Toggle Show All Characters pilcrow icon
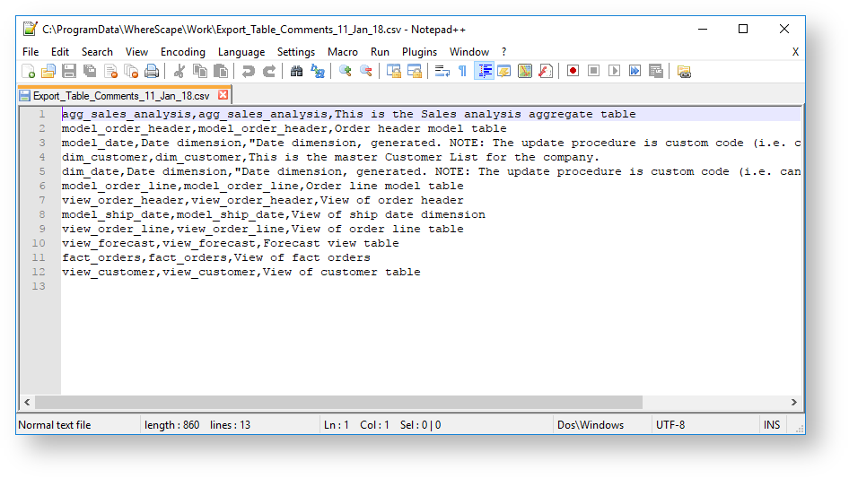This screenshot has width=849, height=478. coord(463,71)
